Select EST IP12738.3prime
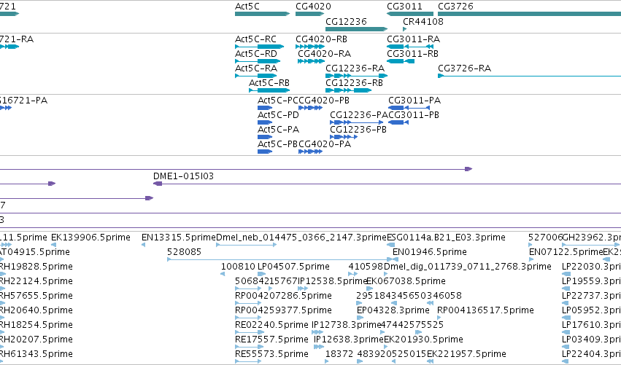 tap(346, 325)
